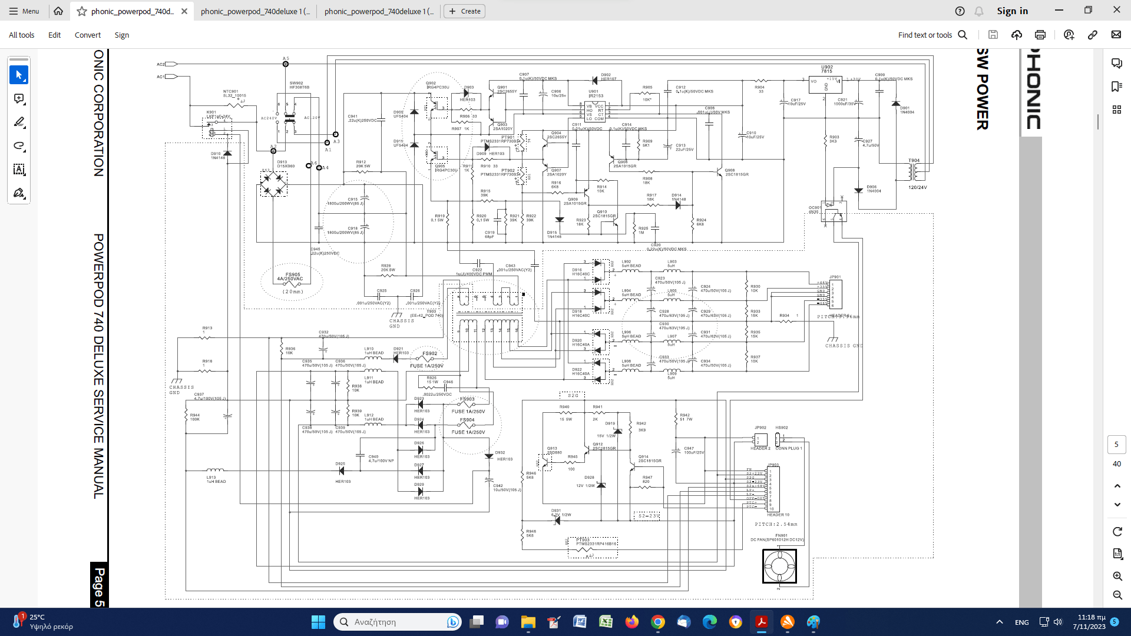Open the hamburger Menu button

[x=24, y=11]
